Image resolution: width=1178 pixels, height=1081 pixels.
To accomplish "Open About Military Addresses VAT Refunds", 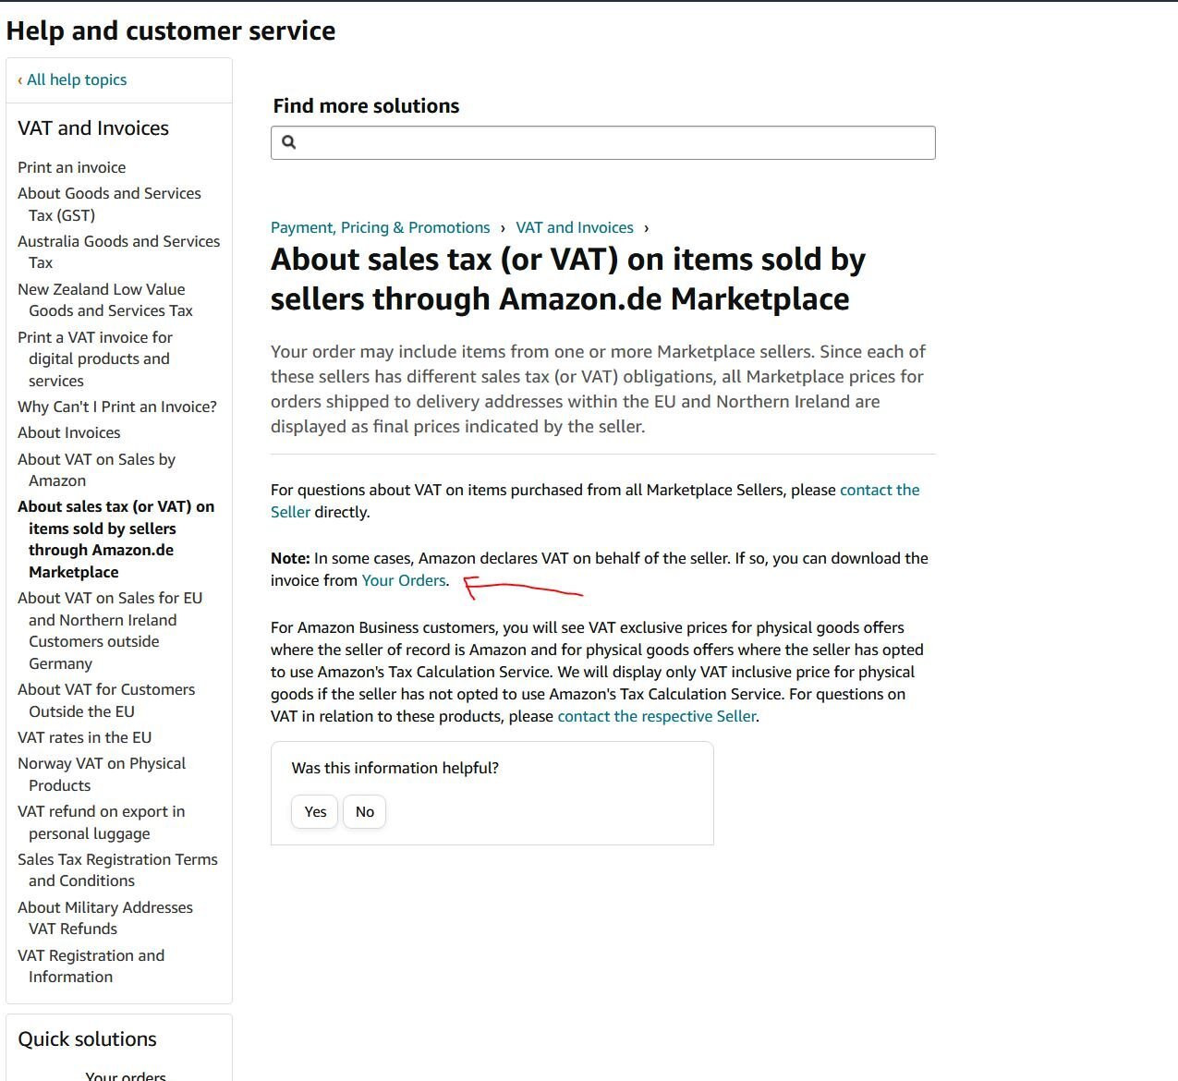I will [105, 917].
